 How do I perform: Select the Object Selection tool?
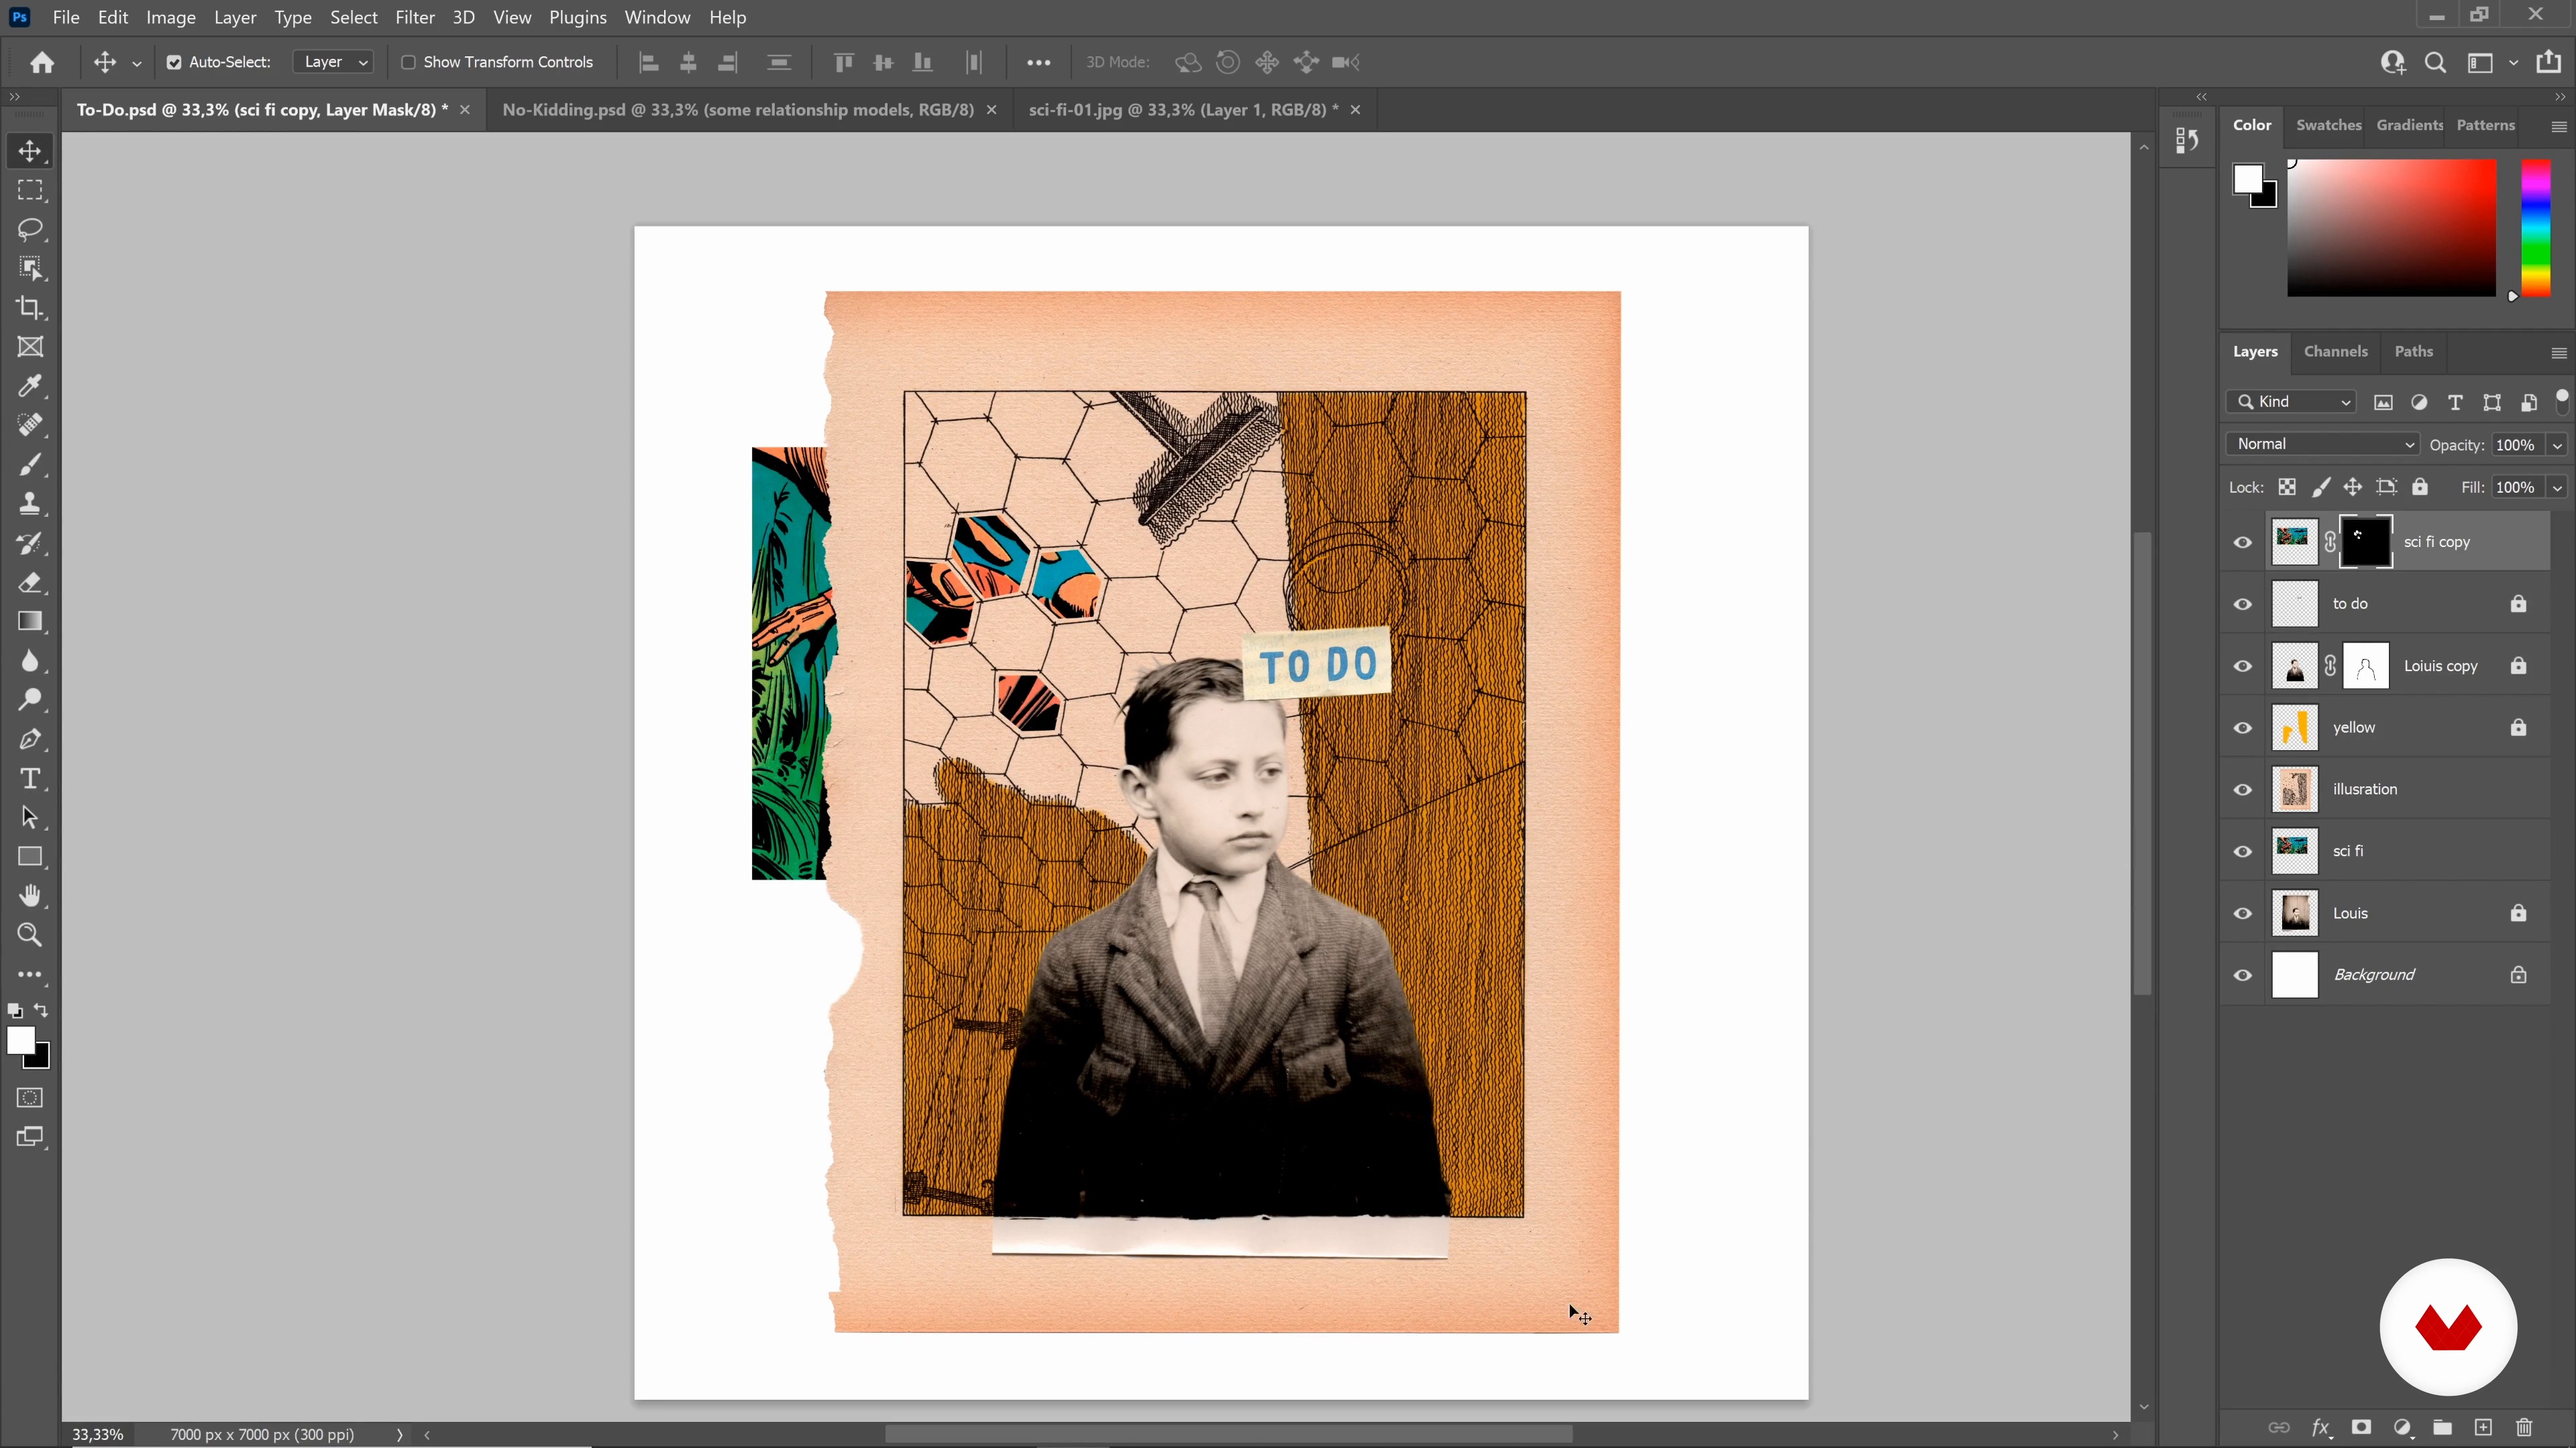[x=30, y=269]
